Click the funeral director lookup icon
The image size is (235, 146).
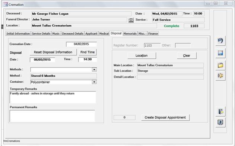pos(131,20)
